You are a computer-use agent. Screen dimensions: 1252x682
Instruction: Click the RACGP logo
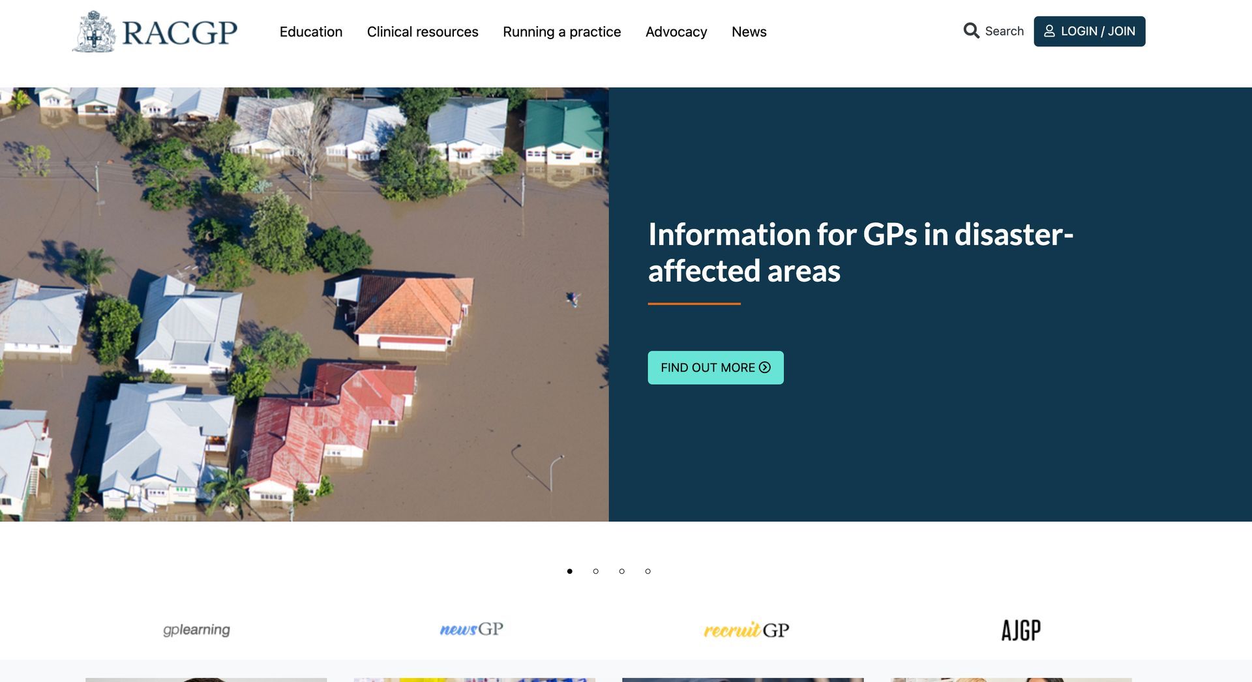(x=155, y=31)
